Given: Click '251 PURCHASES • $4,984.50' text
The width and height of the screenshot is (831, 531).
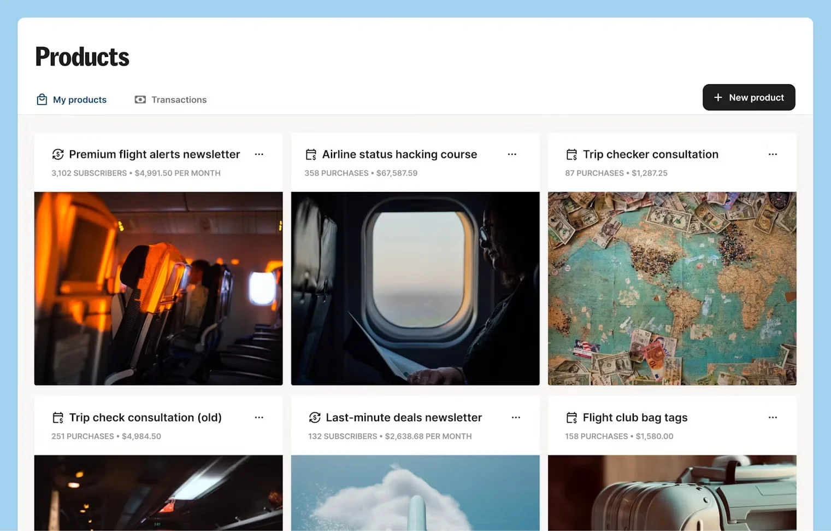Looking at the screenshot, I should [x=106, y=436].
